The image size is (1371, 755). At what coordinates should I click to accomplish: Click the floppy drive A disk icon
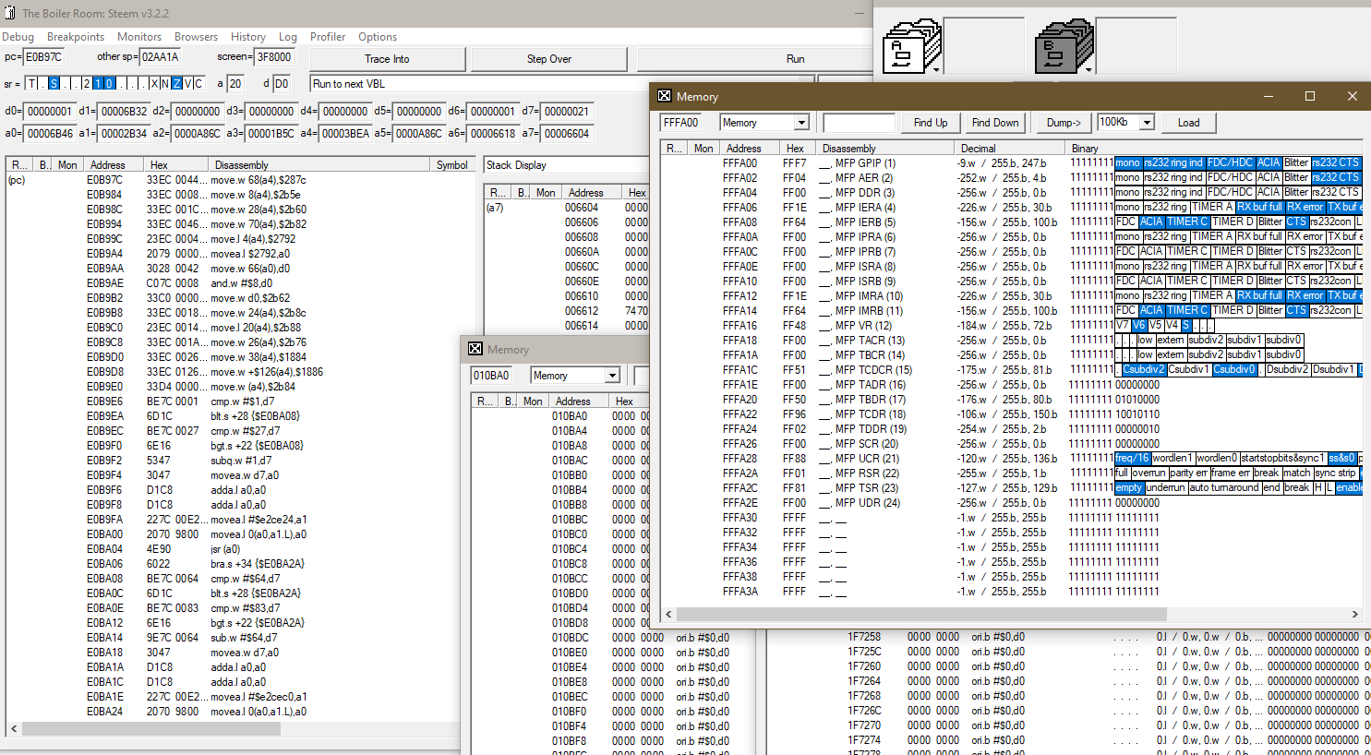pos(910,46)
